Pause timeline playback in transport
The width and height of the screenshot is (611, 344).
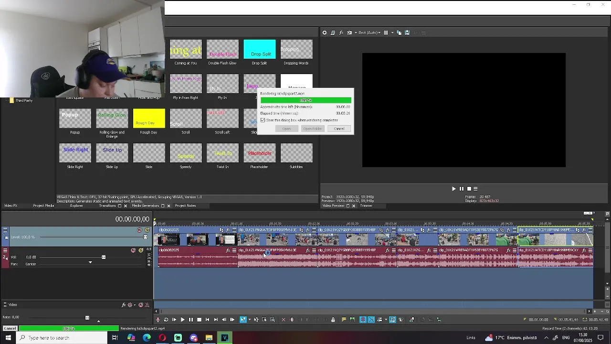[x=191, y=320]
